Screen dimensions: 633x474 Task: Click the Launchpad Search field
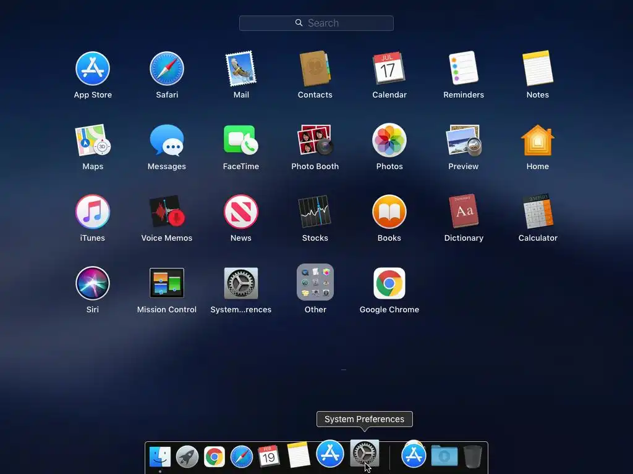[316, 23]
